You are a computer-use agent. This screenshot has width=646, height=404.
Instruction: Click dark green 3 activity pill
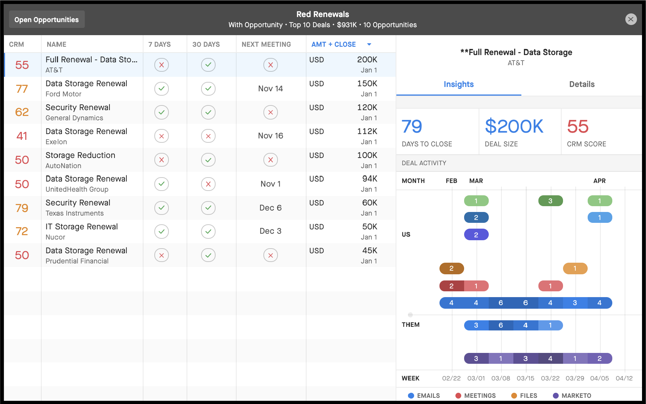point(551,201)
